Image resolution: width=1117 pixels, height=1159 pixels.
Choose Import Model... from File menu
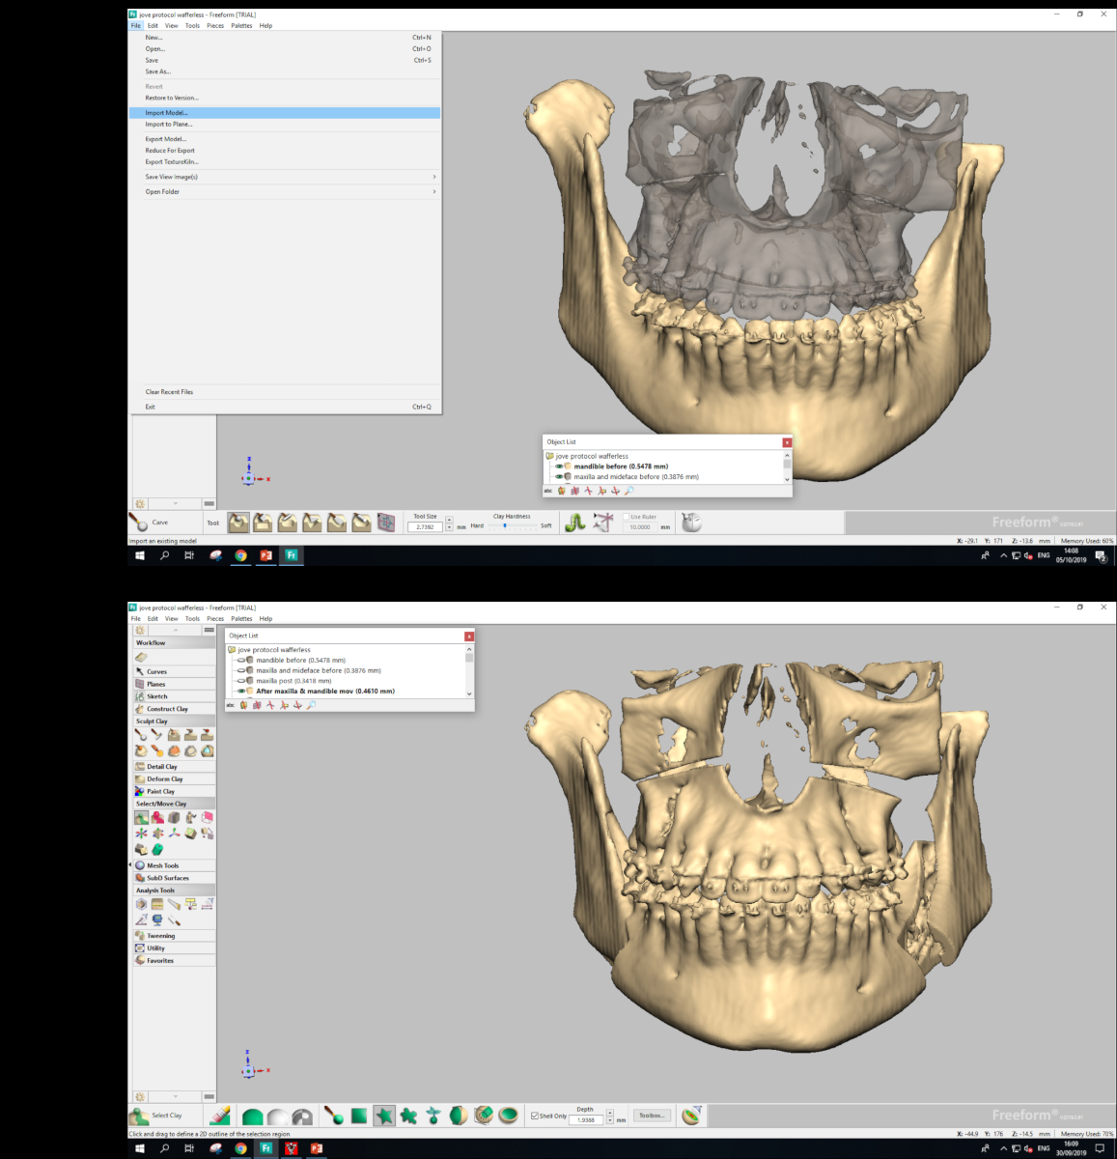coord(166,113)
